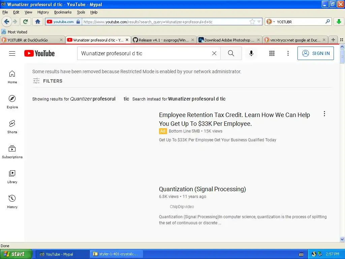
Task: Open YouTube hamburger guide menu
Action: click(x=12, y=53)
